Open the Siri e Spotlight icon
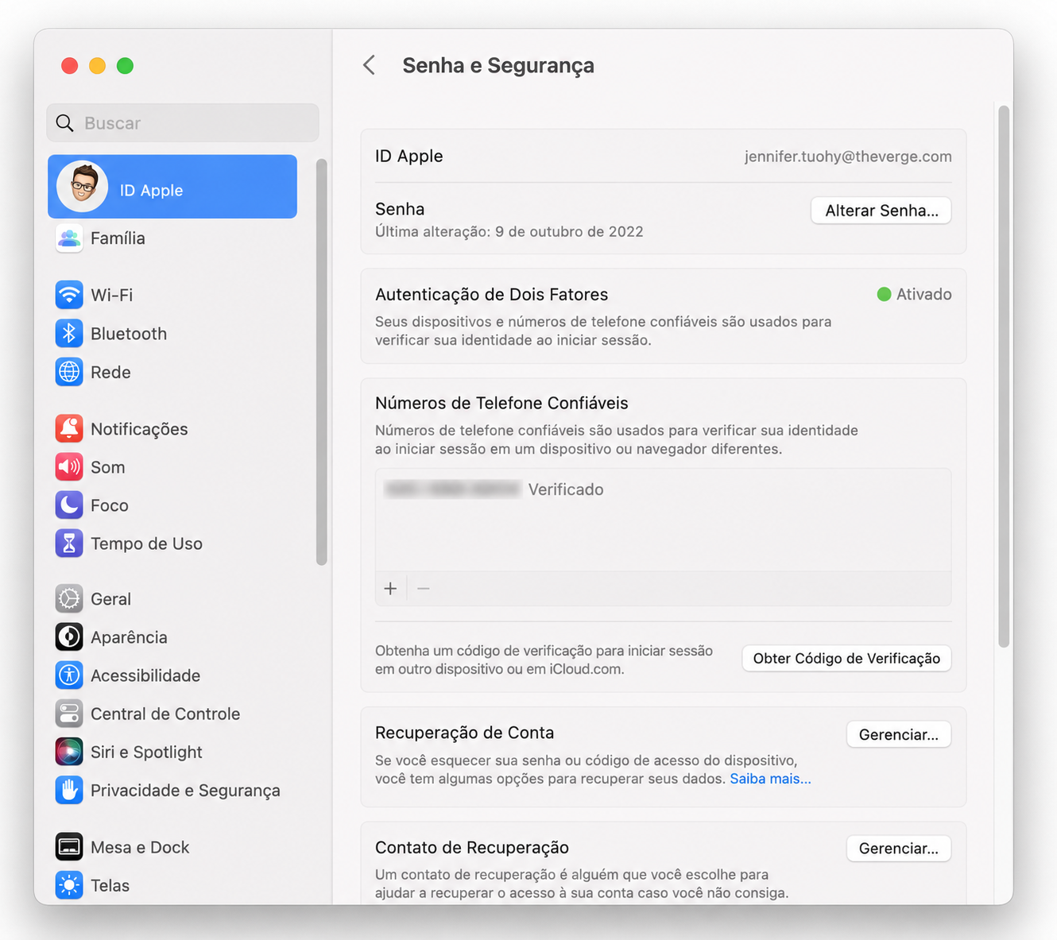Viewport: 1057px width, 940px height. pos(69,751)
